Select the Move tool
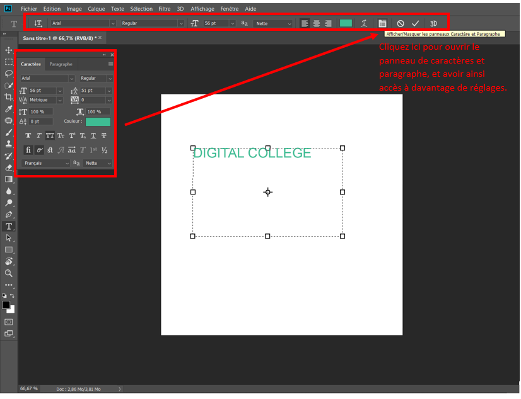The width and height of the screenshot is (521, 399). click(9, 50)
